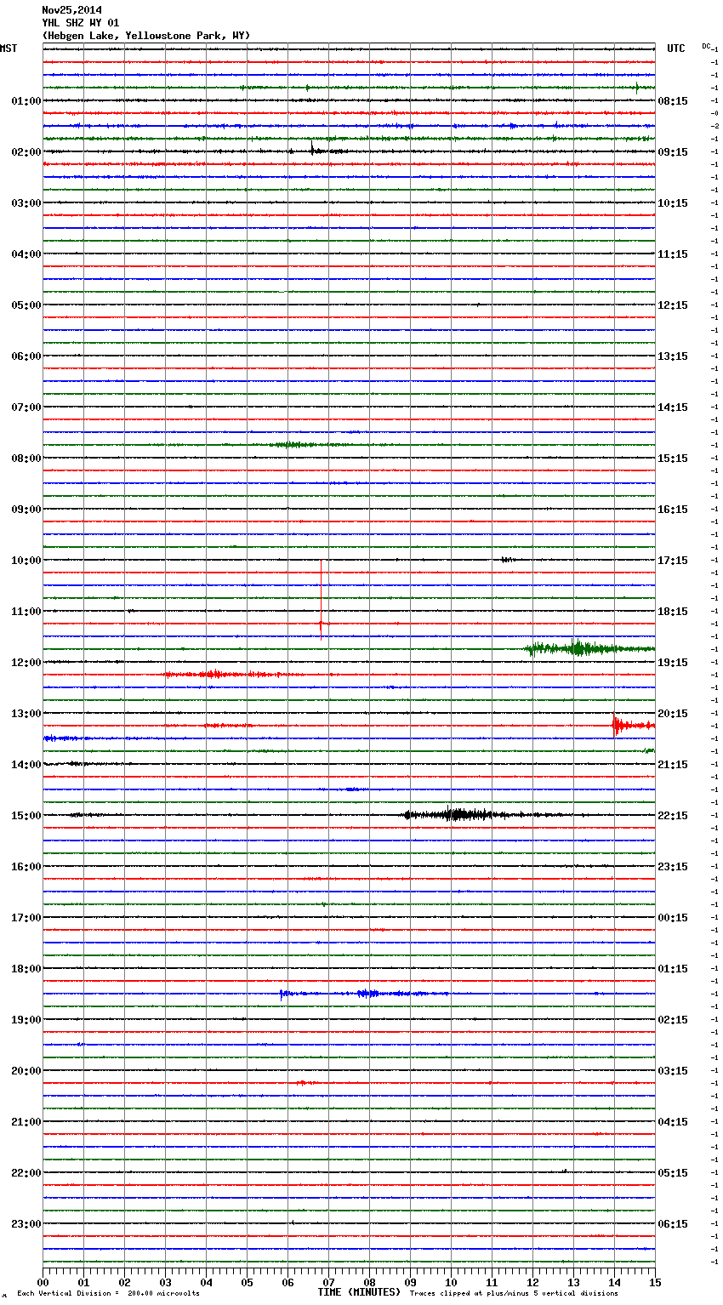Click the 11:00 MST row label
The image size is (723, 1305).
tap(26, 612)
